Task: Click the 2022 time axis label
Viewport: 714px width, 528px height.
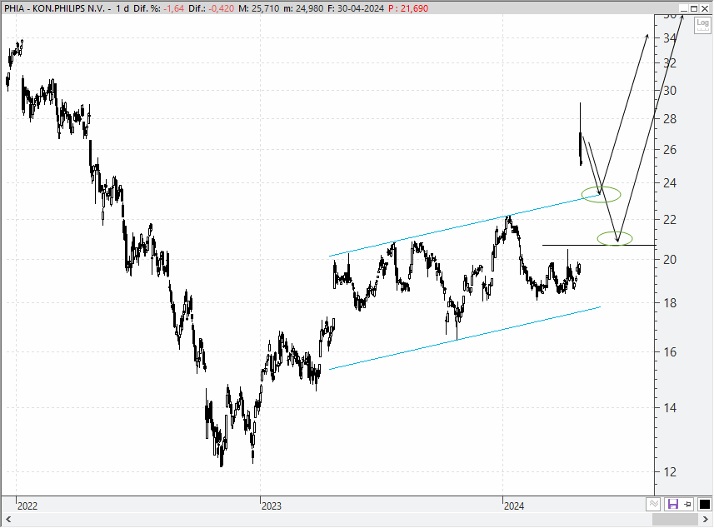Action: (27, 506)
